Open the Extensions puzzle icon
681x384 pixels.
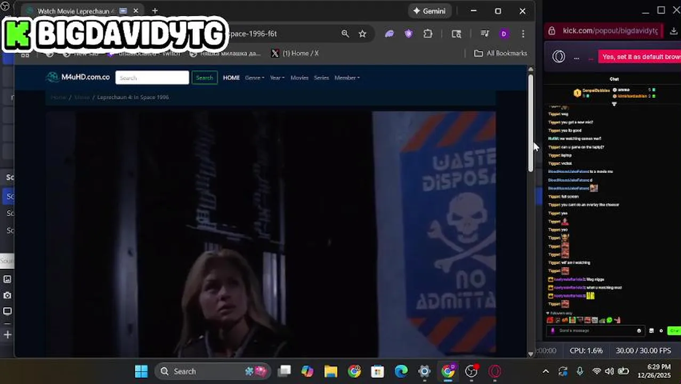428,34
